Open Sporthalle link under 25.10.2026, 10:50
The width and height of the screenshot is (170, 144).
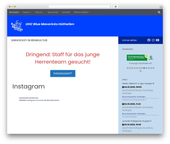click(137, 129)
